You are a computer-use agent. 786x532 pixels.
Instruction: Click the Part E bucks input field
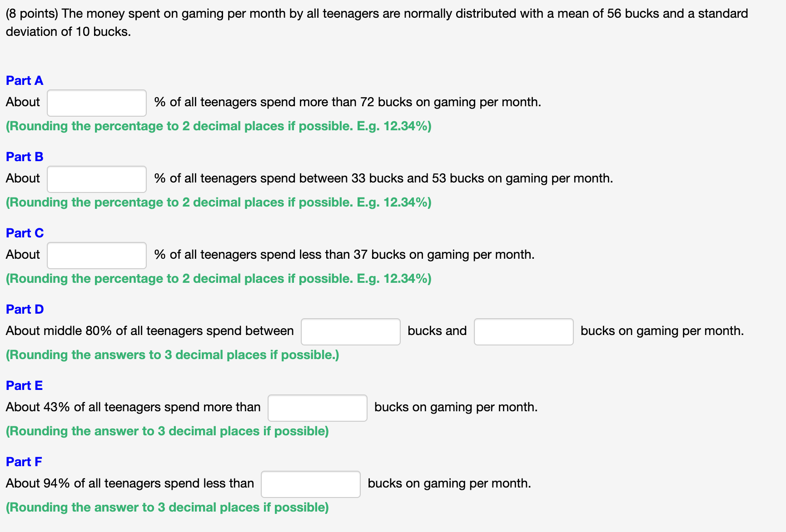pos(317,408)
